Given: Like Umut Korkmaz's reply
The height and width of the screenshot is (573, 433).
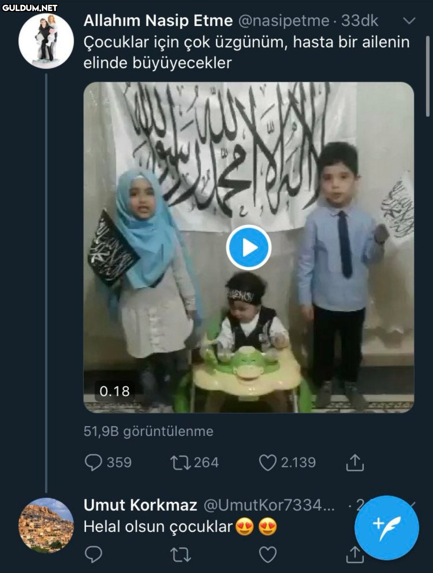Looking at the screenshot, I should pos(268,554).
